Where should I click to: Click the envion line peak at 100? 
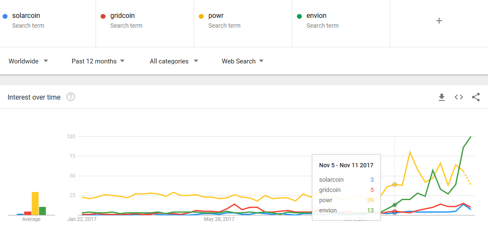pos(471,137)
